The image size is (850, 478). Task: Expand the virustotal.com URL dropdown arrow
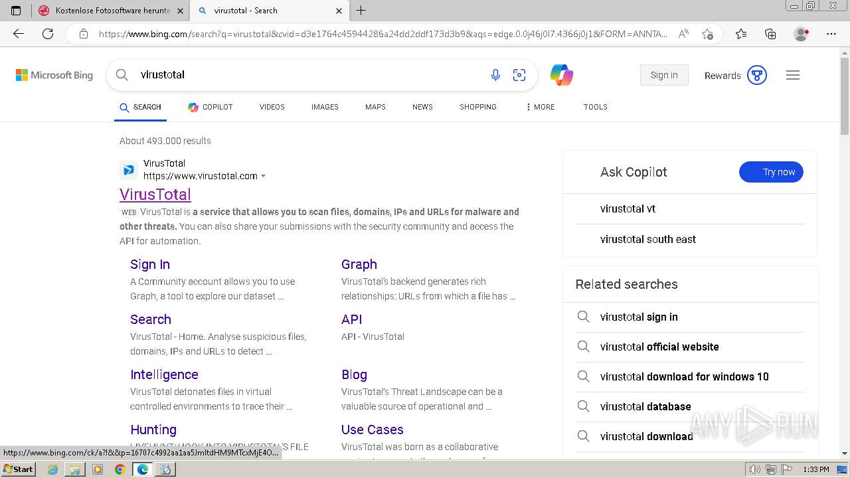pyautogui.click(x=264, y=177)
